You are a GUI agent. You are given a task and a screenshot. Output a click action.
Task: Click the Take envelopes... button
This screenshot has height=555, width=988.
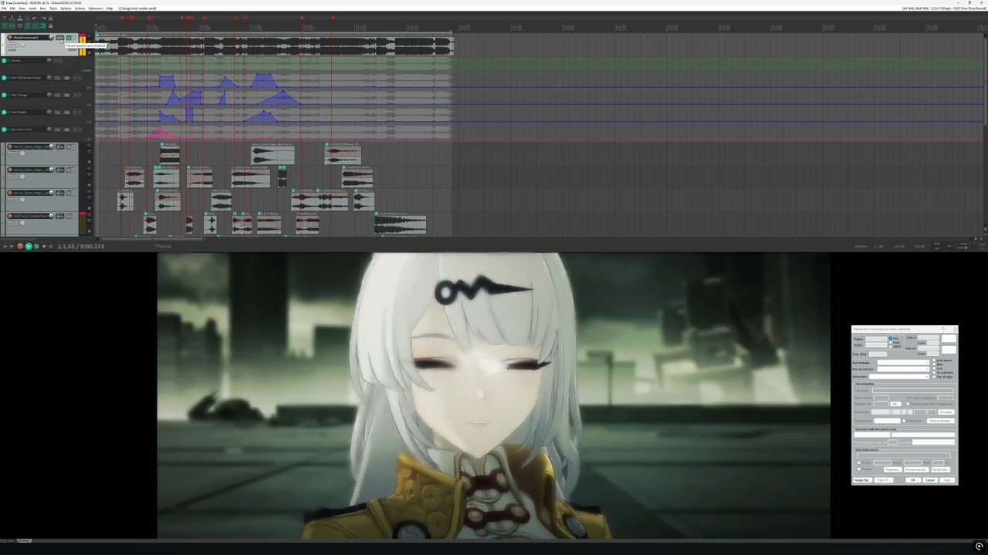click(941, 421)
